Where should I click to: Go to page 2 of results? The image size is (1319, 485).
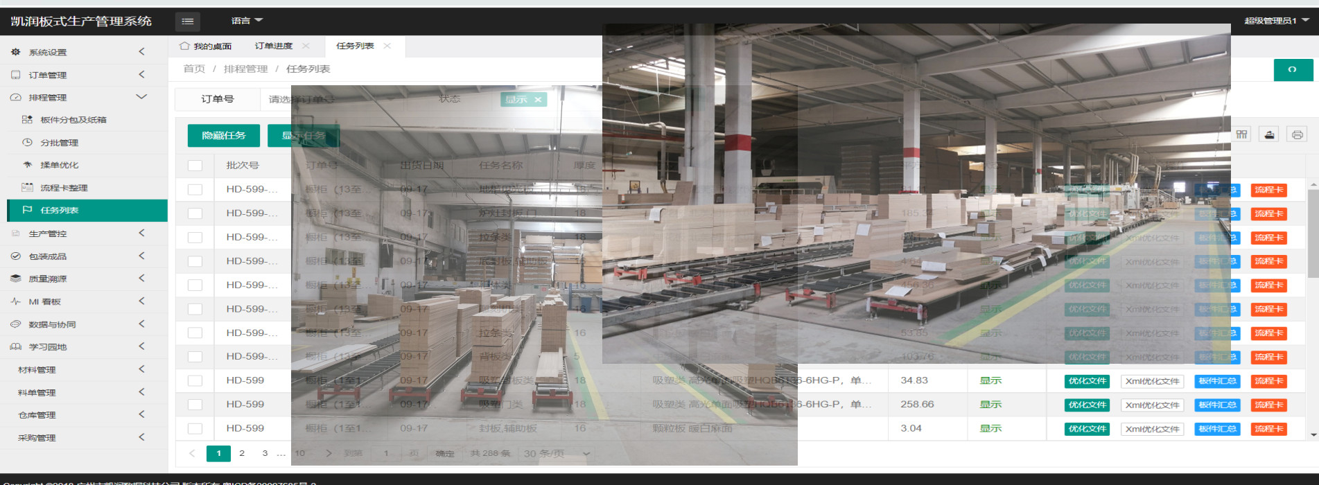pyautogui.click(x=242, y=454)
